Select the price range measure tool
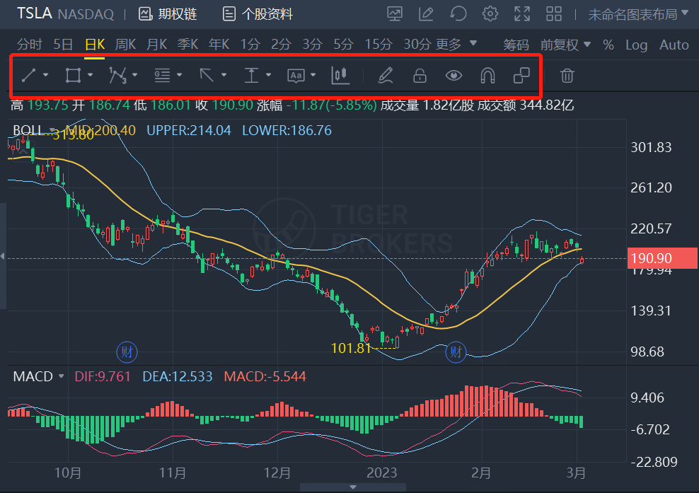 [251, 76]
